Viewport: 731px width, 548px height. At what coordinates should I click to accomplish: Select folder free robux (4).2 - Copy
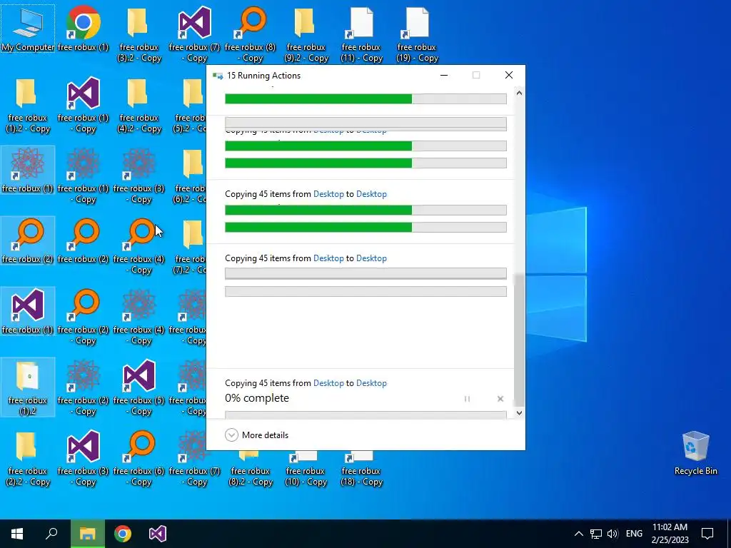(x=139, y=106)
